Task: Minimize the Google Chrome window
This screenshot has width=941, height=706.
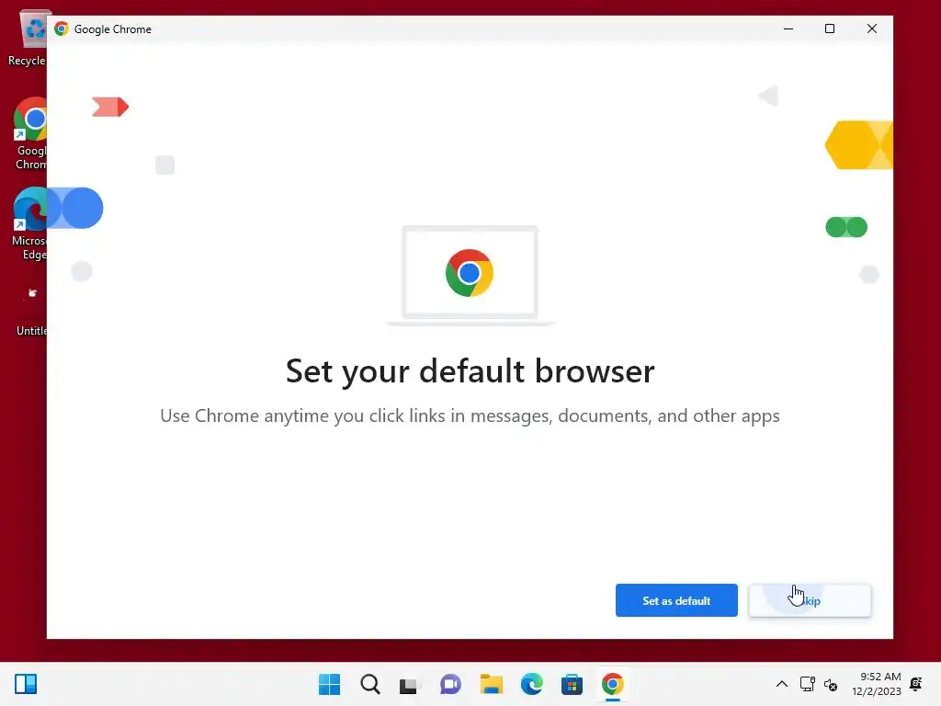Action: [788, 28]
